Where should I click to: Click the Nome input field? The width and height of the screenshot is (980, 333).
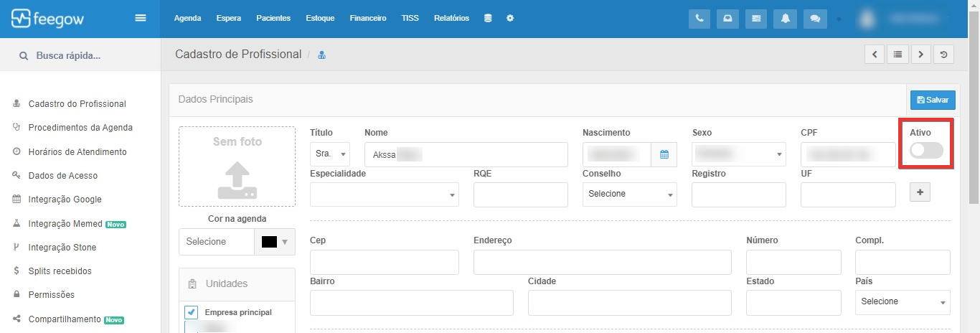point(466,154)
